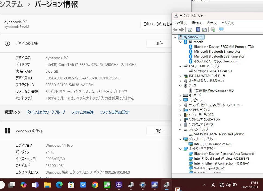Image resolution: width=263 pixels, height=191 pixels.
Task: Expand the IDE ATA/ATAPI コントローラー node
Action: coord(180,76)
